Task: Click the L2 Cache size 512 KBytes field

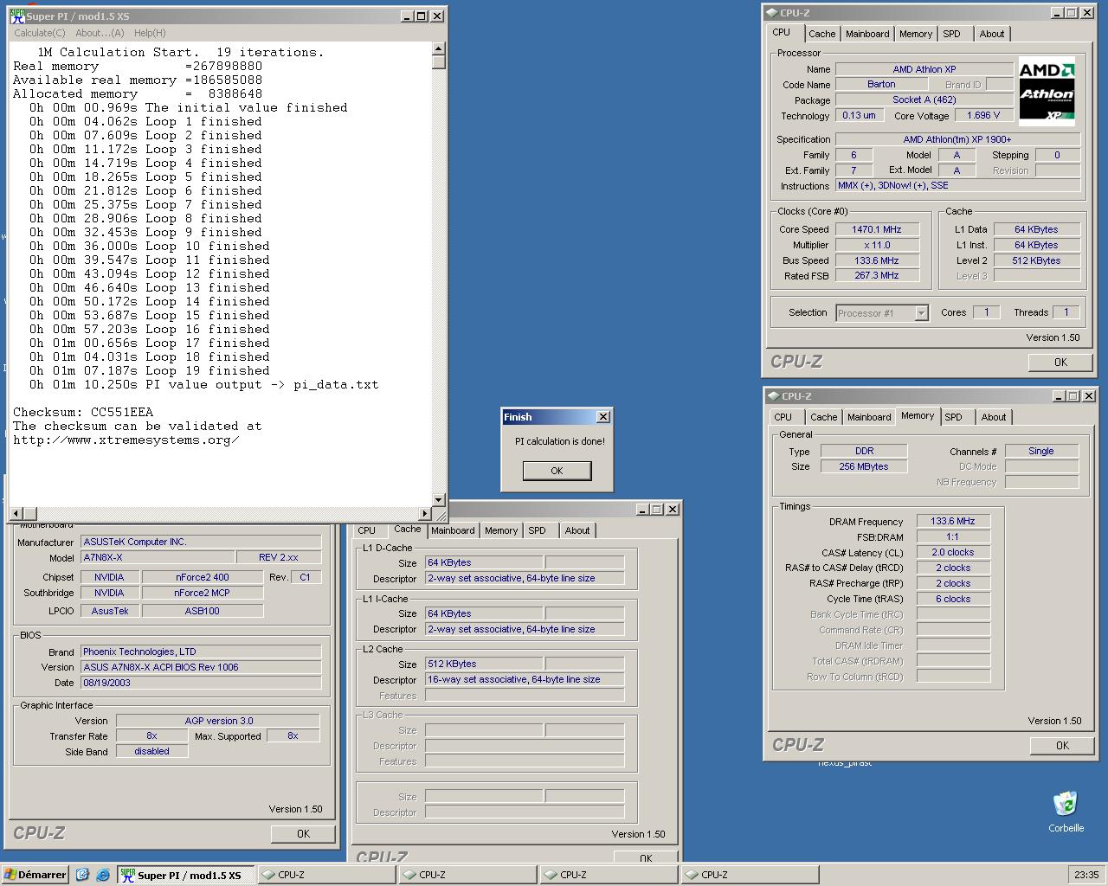Action: coord(484,664)
